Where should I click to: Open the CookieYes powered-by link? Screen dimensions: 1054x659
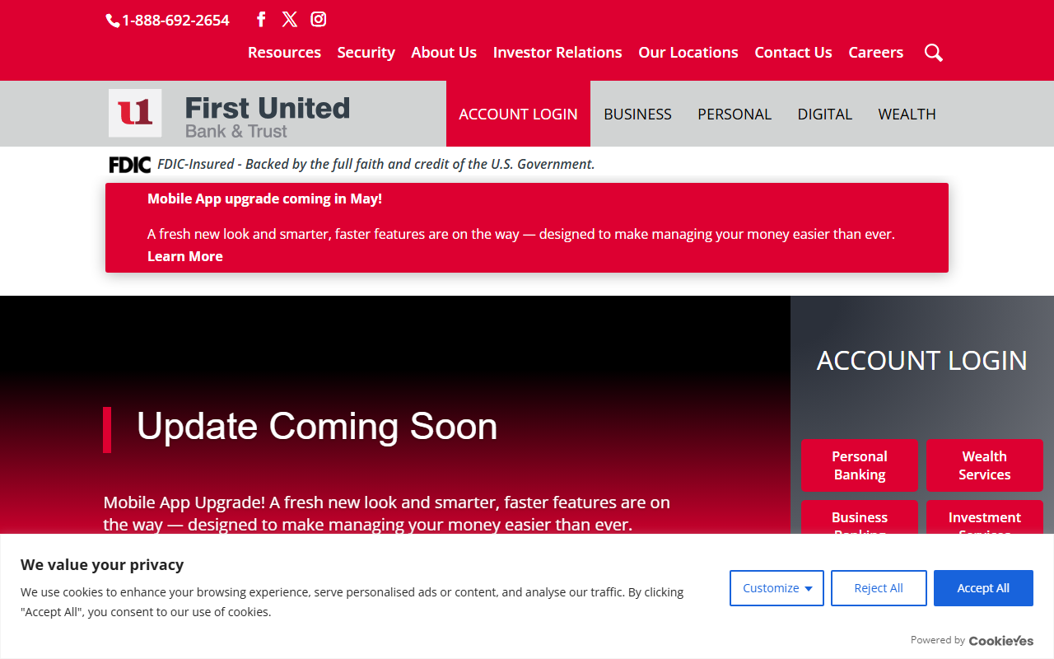click(1000, 640)
